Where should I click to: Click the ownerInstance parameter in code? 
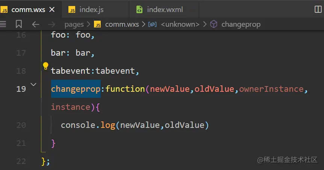[x=271, y=89]
